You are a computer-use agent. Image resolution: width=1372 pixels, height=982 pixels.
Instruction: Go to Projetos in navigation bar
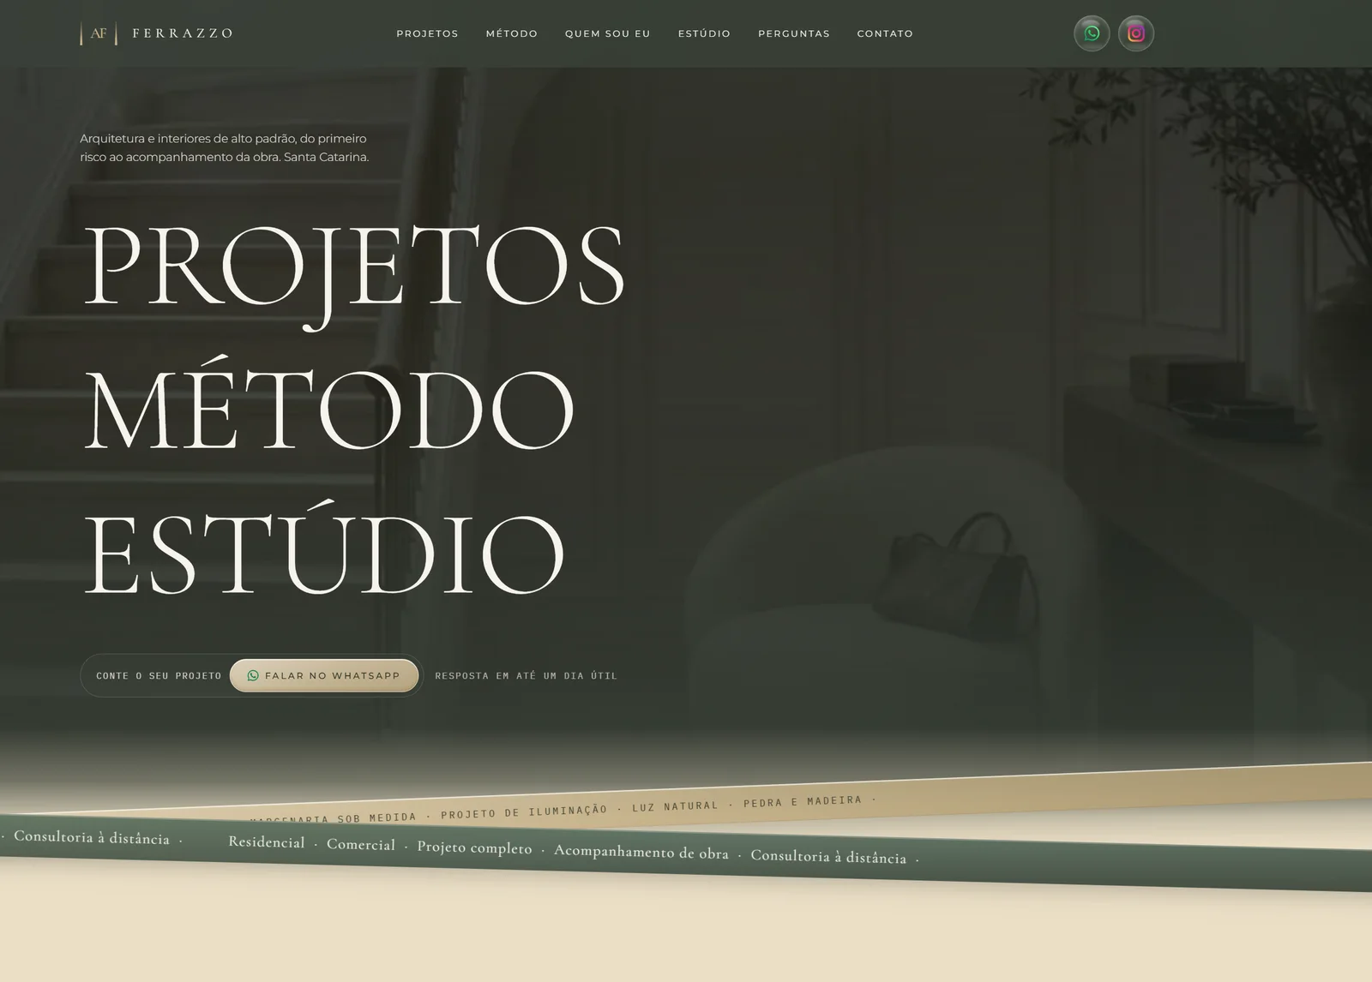(427, 33)
